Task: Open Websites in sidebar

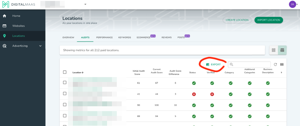Action: click(19, 26)
